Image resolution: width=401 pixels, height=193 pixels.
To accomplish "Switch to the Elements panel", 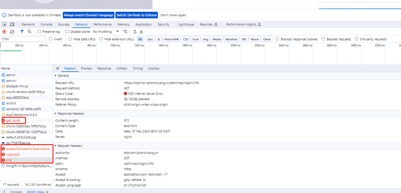I will coord(28,24).
